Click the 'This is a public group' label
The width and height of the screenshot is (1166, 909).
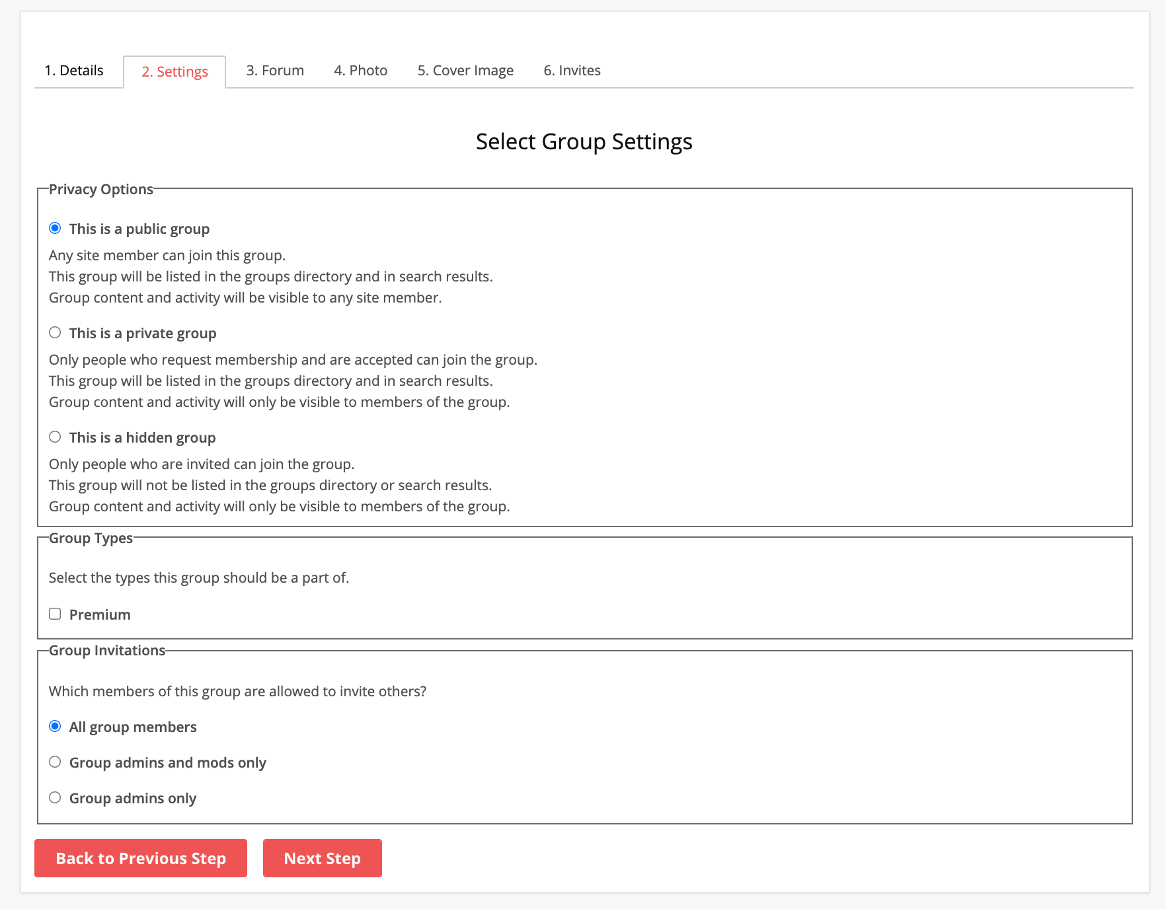(x=139, y=229)
